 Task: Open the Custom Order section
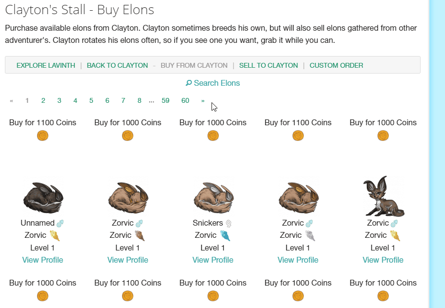(336, 65)
